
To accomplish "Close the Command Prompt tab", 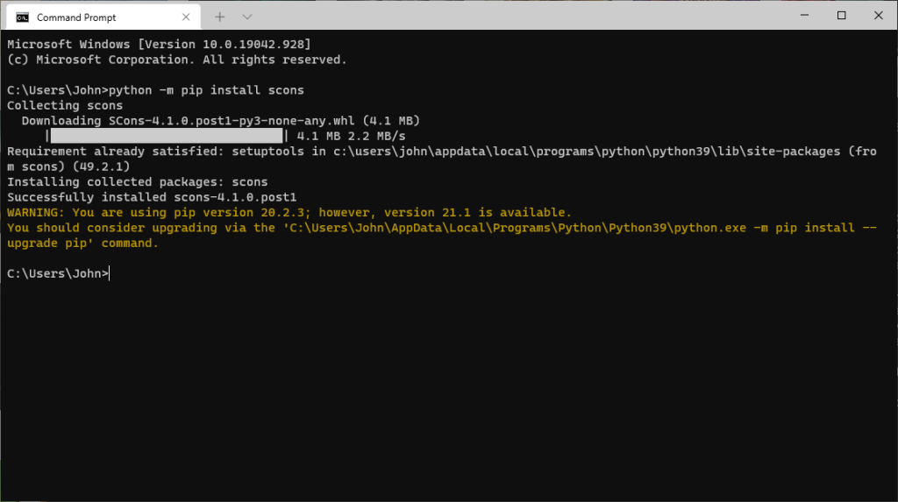I will click(x=186, y=18).
